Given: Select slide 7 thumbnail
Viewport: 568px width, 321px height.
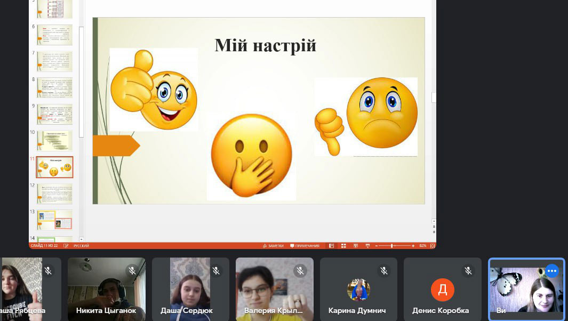Looking at the screenshot, I should coord(55,61).
